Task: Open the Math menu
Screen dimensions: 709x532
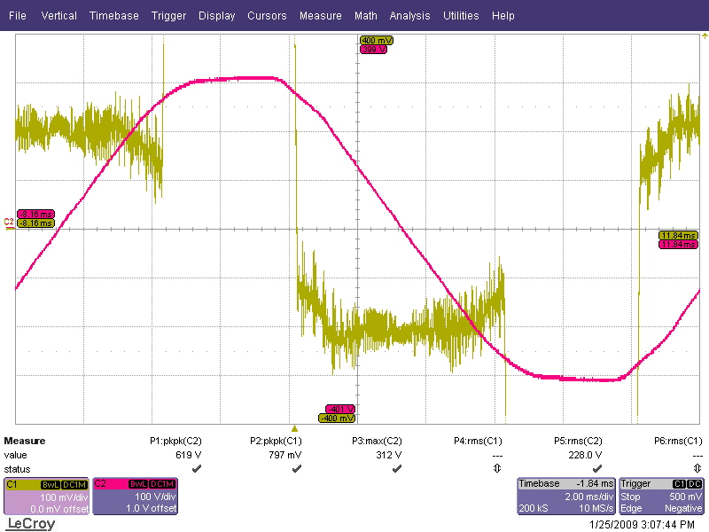Action: coord(365,16)
